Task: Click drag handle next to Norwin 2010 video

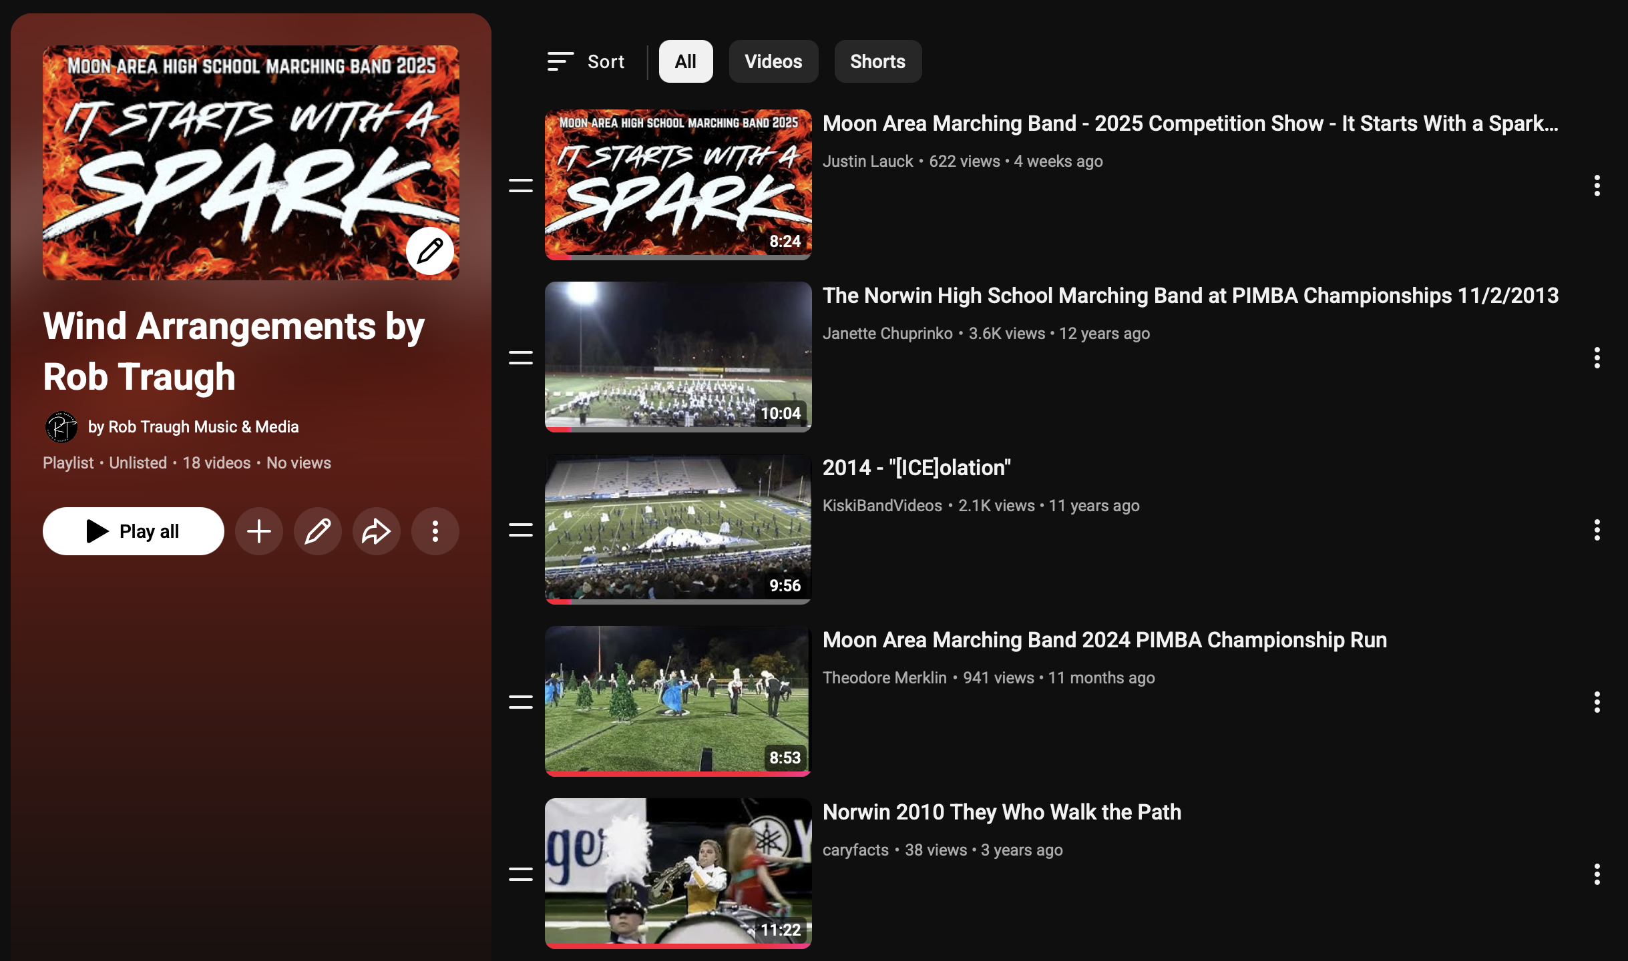Action: click(521, 874)
